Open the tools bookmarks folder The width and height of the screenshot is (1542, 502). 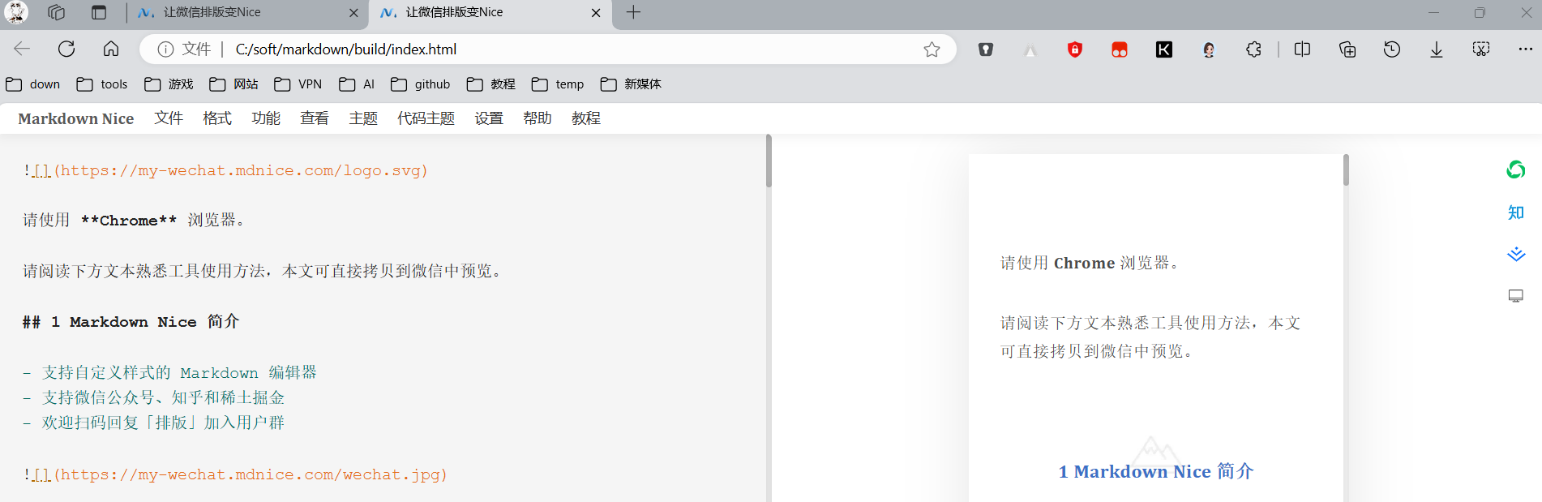[x=102, y=84]
